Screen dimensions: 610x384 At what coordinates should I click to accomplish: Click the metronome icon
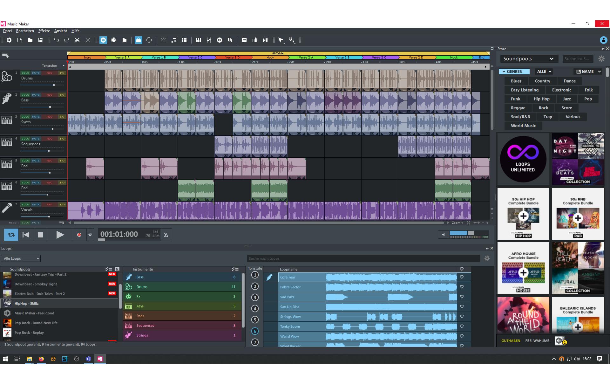166,235
